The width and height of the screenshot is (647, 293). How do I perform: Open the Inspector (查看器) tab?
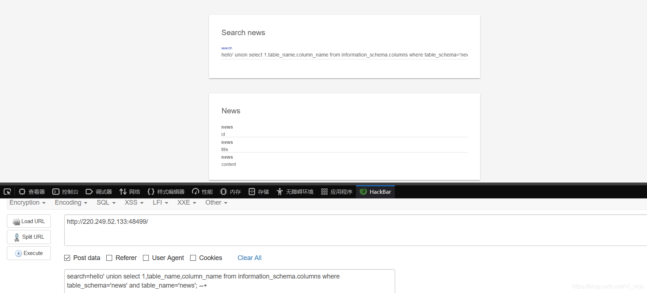[x=32, y=192]
